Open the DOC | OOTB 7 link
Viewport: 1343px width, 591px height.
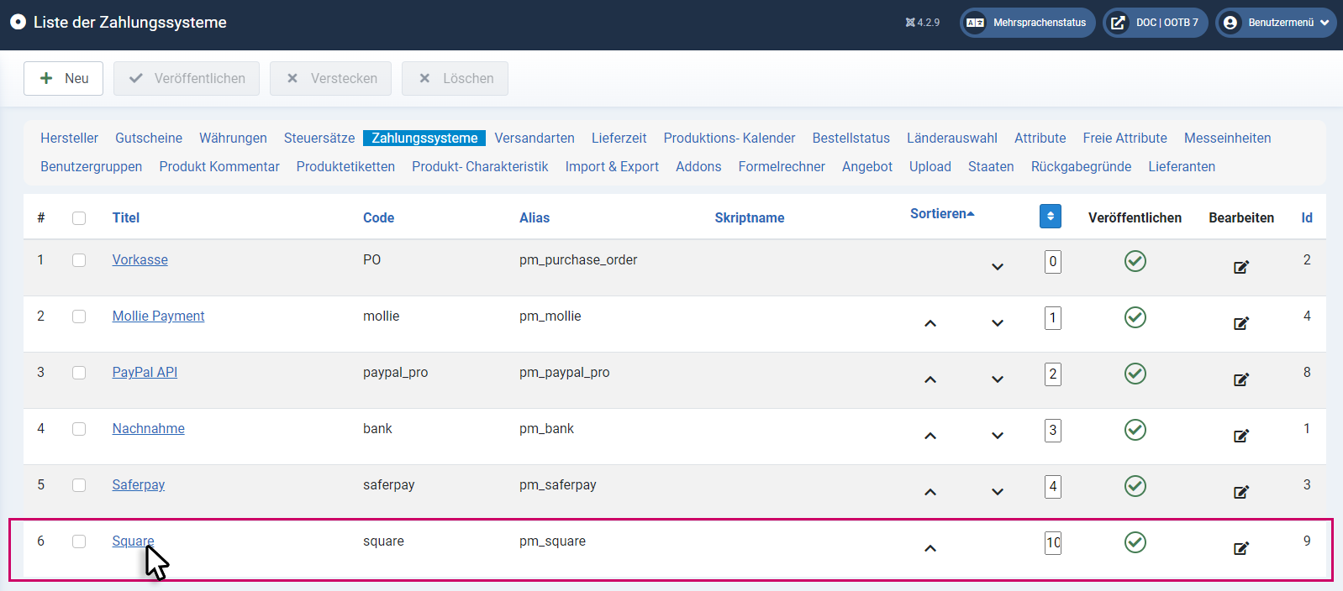point(1156,23)
